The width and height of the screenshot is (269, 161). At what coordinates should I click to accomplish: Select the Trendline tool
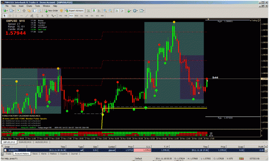[27, 16]
